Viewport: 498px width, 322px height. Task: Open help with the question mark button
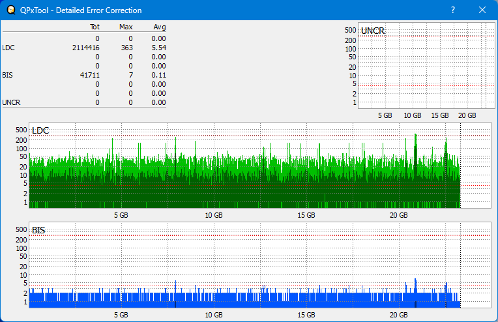(x=453, y=10)
